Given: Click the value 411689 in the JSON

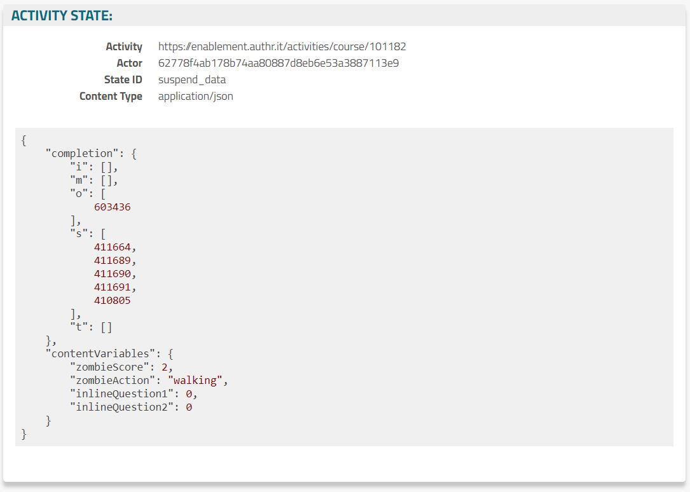Looking at the screenshot, I should [x=112, y=260].
